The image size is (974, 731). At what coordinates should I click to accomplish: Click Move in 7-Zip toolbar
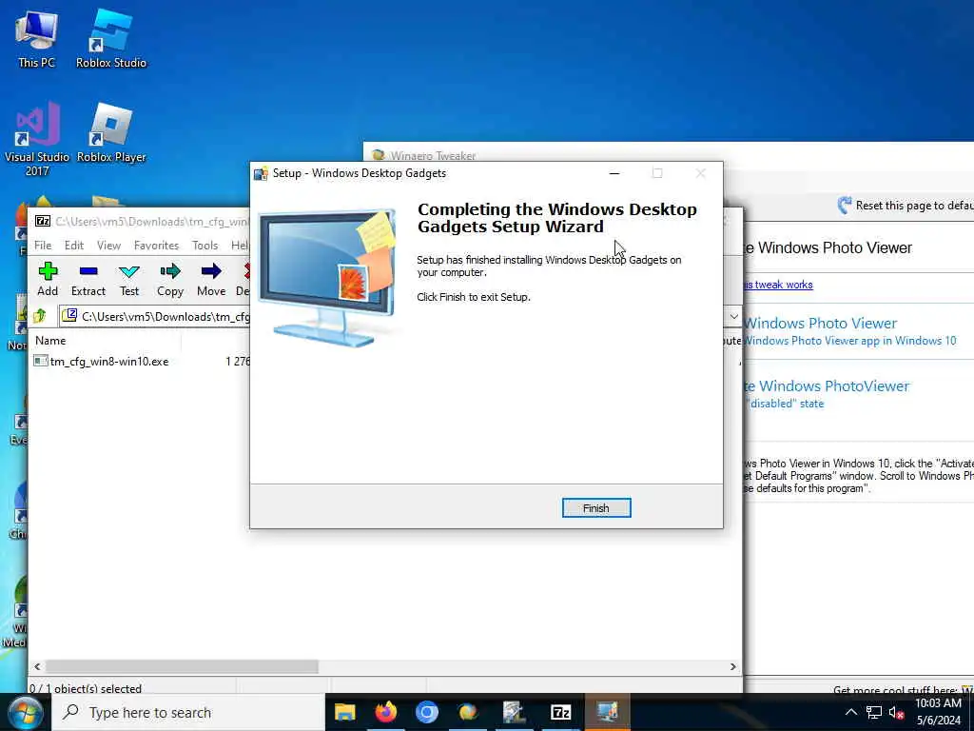pyautogui.click(x=211, y=279)
